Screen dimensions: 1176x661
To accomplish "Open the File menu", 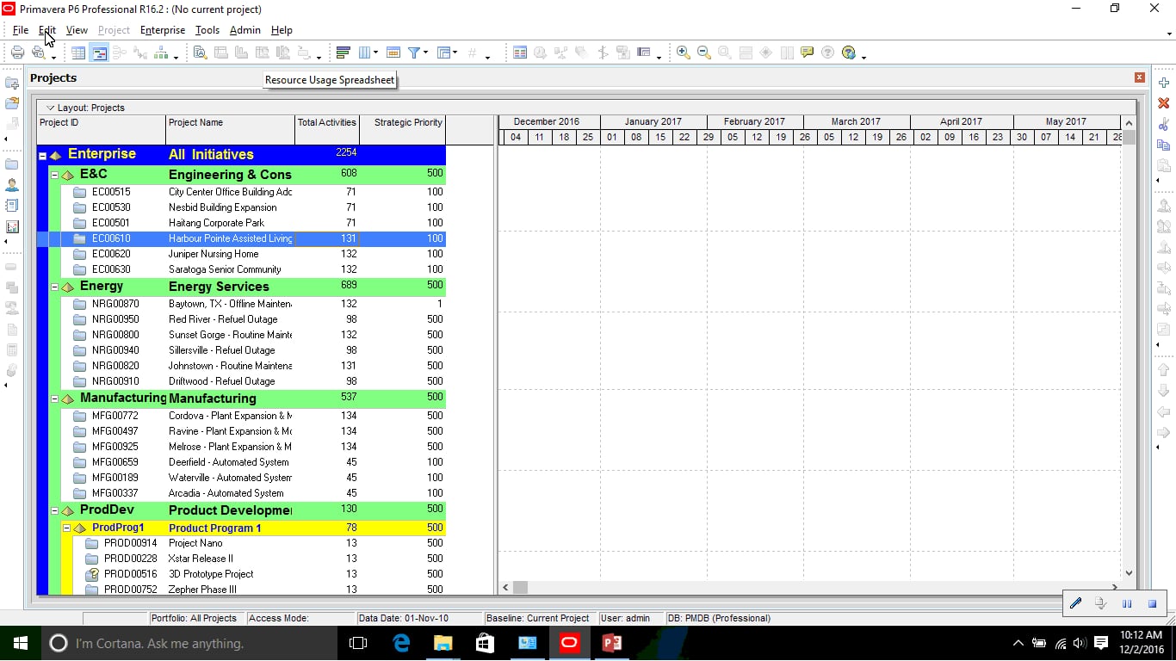I will point(21,30).
